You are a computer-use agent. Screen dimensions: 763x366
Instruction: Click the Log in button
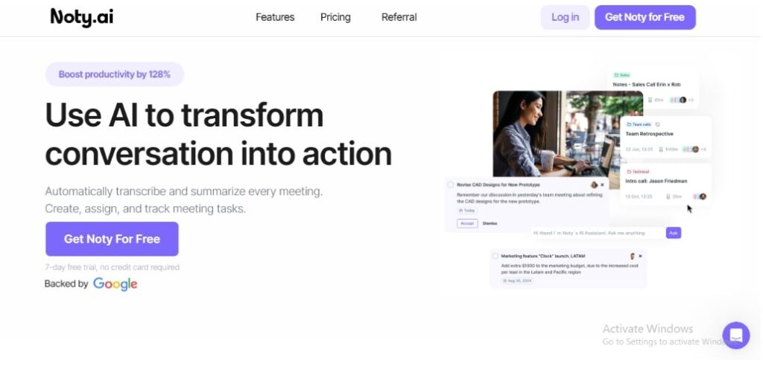pos(565,18)
